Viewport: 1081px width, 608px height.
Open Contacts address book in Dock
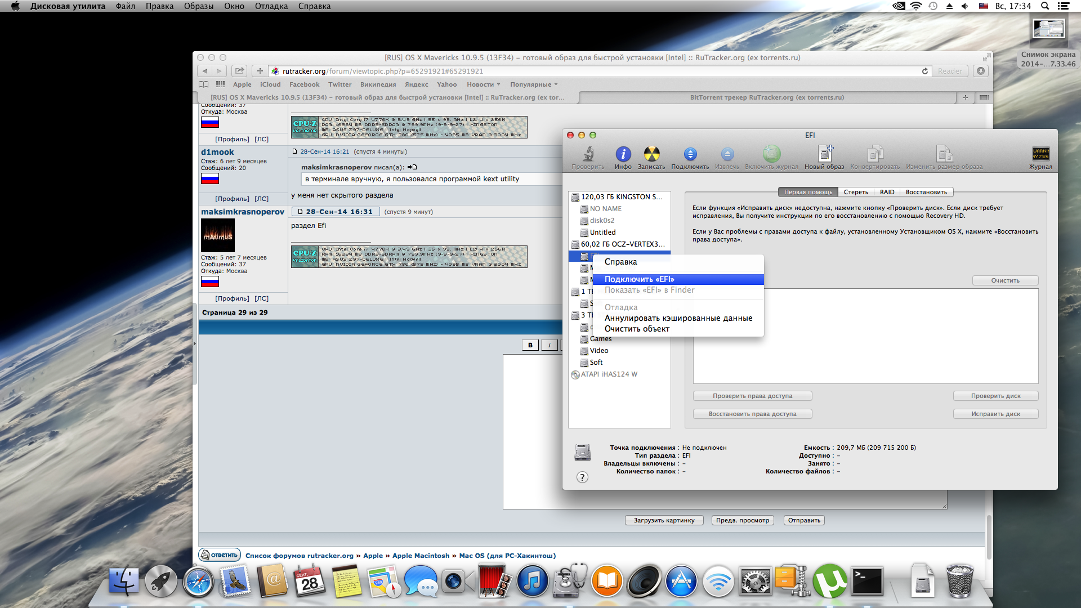(273, 582)
